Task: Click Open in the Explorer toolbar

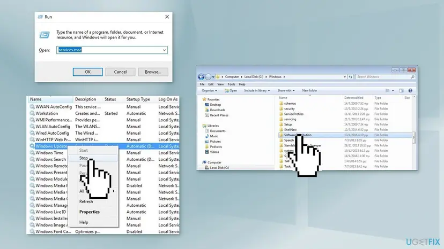Action: coord(231,91)
